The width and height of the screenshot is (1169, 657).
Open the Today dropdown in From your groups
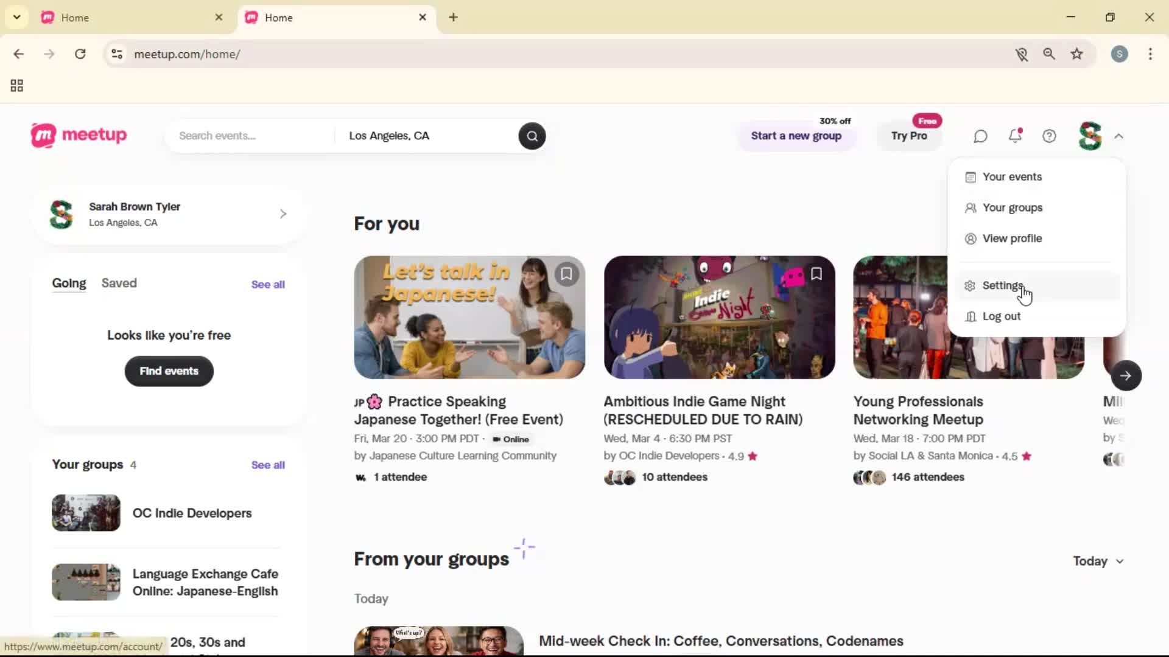click(1097, 561)
